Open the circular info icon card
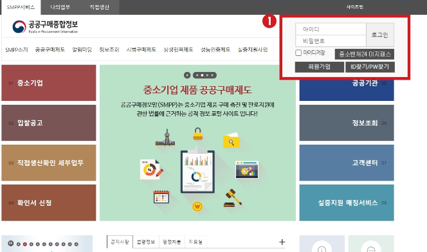Screen dimensions: 427x252 pyautogui.click(x=322, y=244)
